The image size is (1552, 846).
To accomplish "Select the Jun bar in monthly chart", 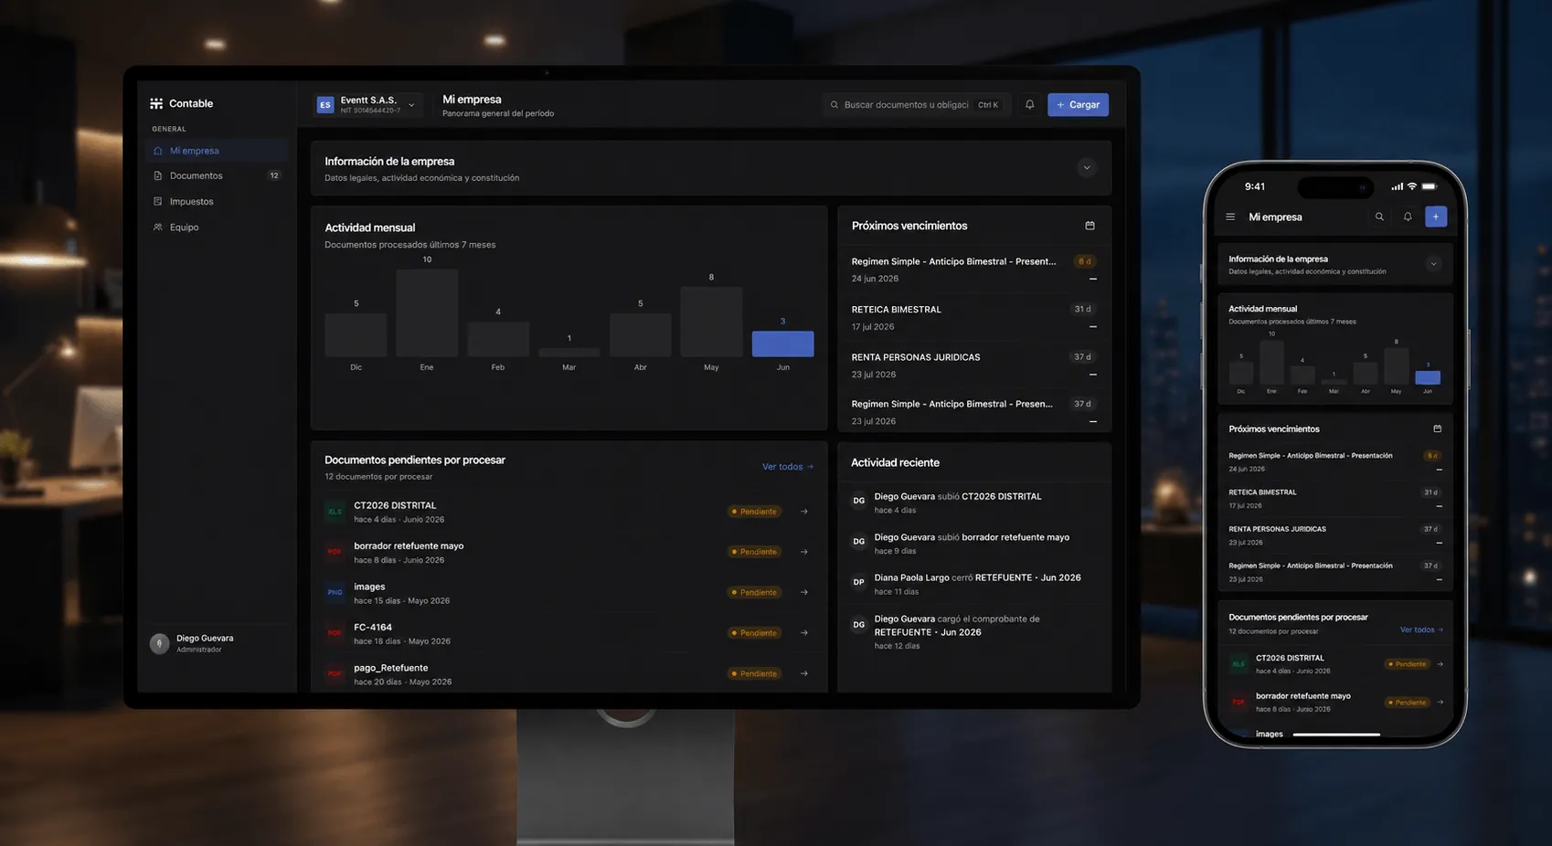I will (x=782, y=344).
